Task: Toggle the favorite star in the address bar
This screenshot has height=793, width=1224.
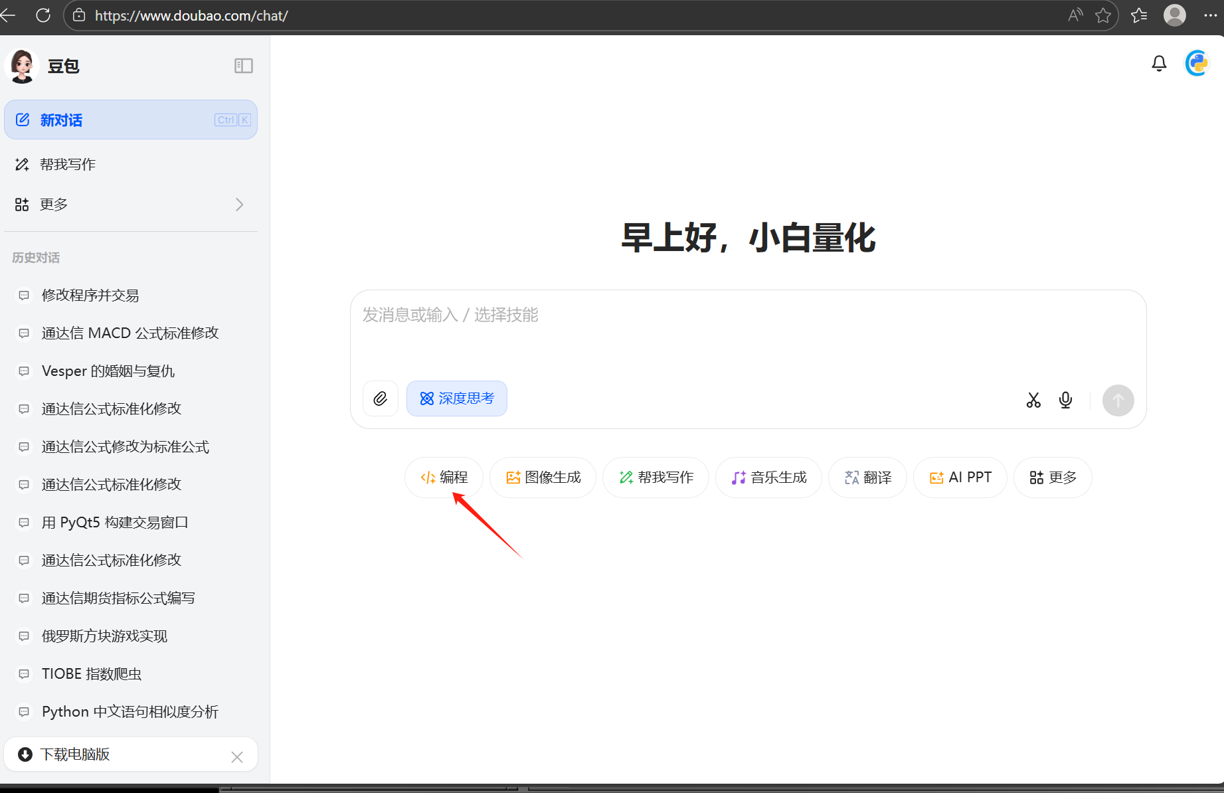Action: click(1104, 15)
